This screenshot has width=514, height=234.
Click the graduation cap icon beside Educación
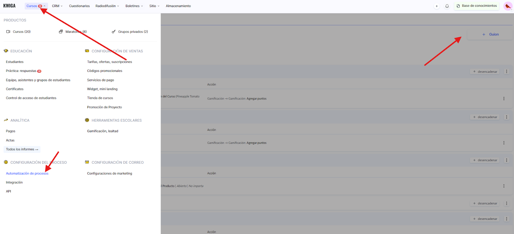6,51
